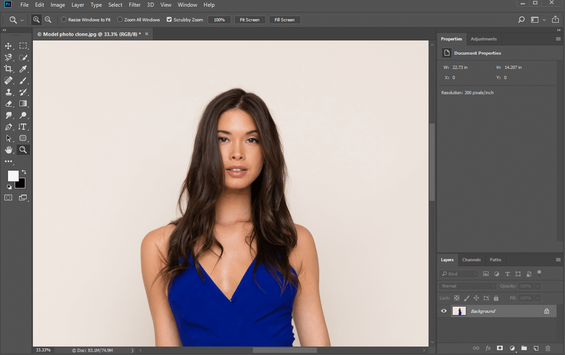Viewport: 565px width, 355px height.
Task: Switch to the Eraser tool
Action: pos(8,104)
